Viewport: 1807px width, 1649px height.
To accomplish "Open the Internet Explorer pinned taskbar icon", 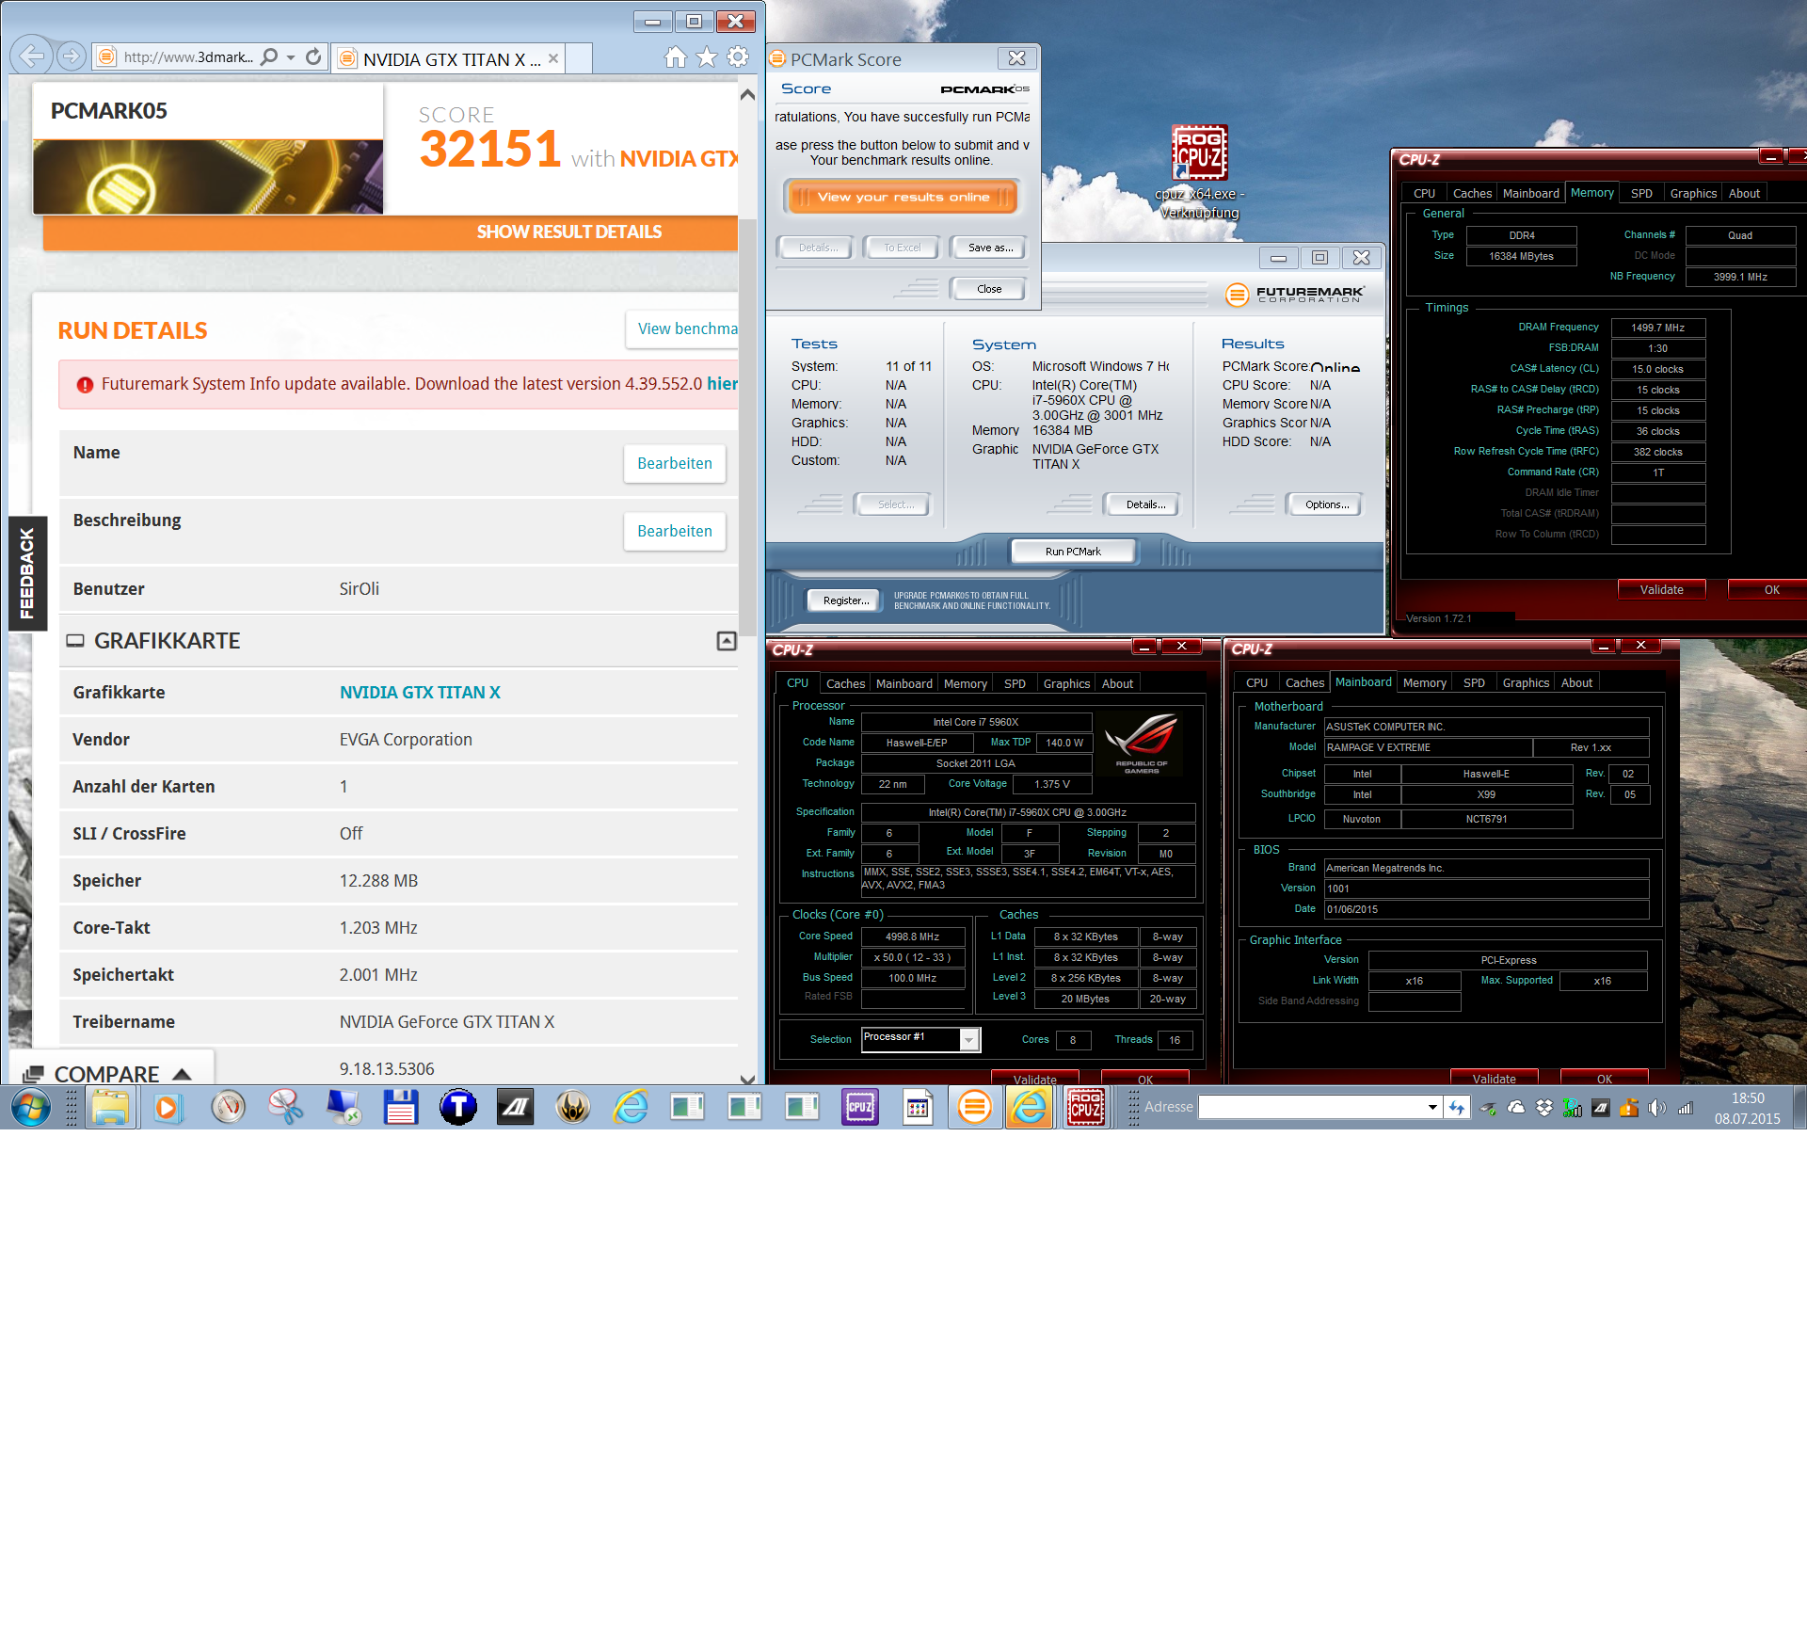I will click(630, 1107).
